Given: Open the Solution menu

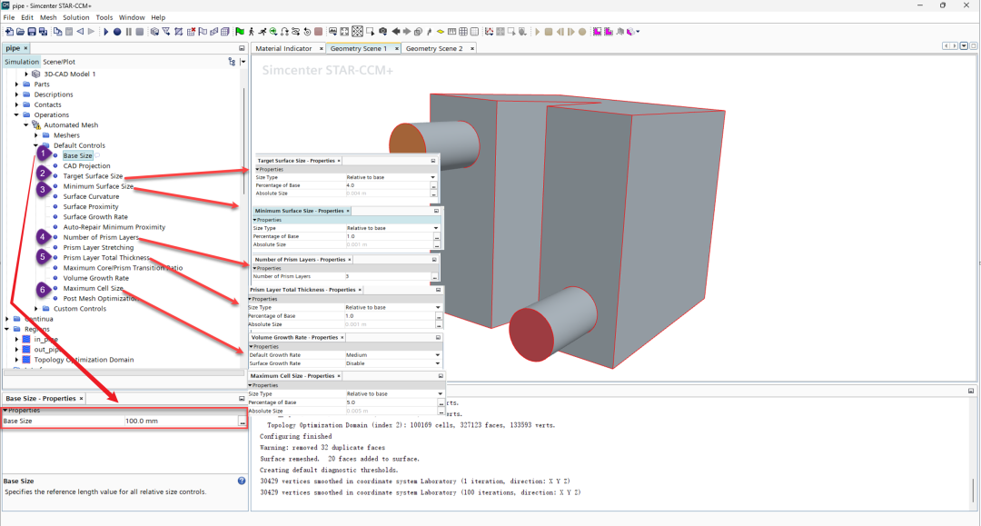Looking at the screenshot, I should click(75, 17).
